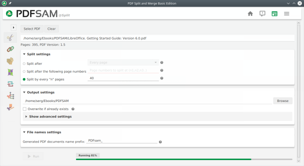Click the Run button
The width and height of the screenshot is (304, 166).
(33, 156)
